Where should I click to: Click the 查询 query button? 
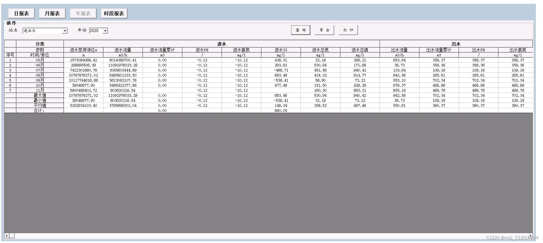pyautogui.click(x=301, y=30)
